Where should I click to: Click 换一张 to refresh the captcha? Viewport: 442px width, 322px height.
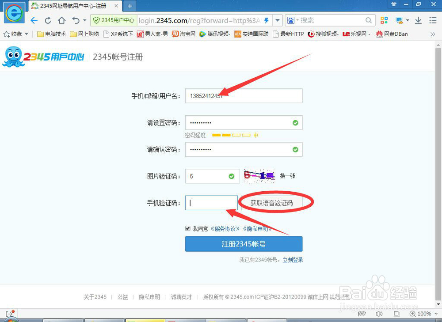[x=288, y=176]
